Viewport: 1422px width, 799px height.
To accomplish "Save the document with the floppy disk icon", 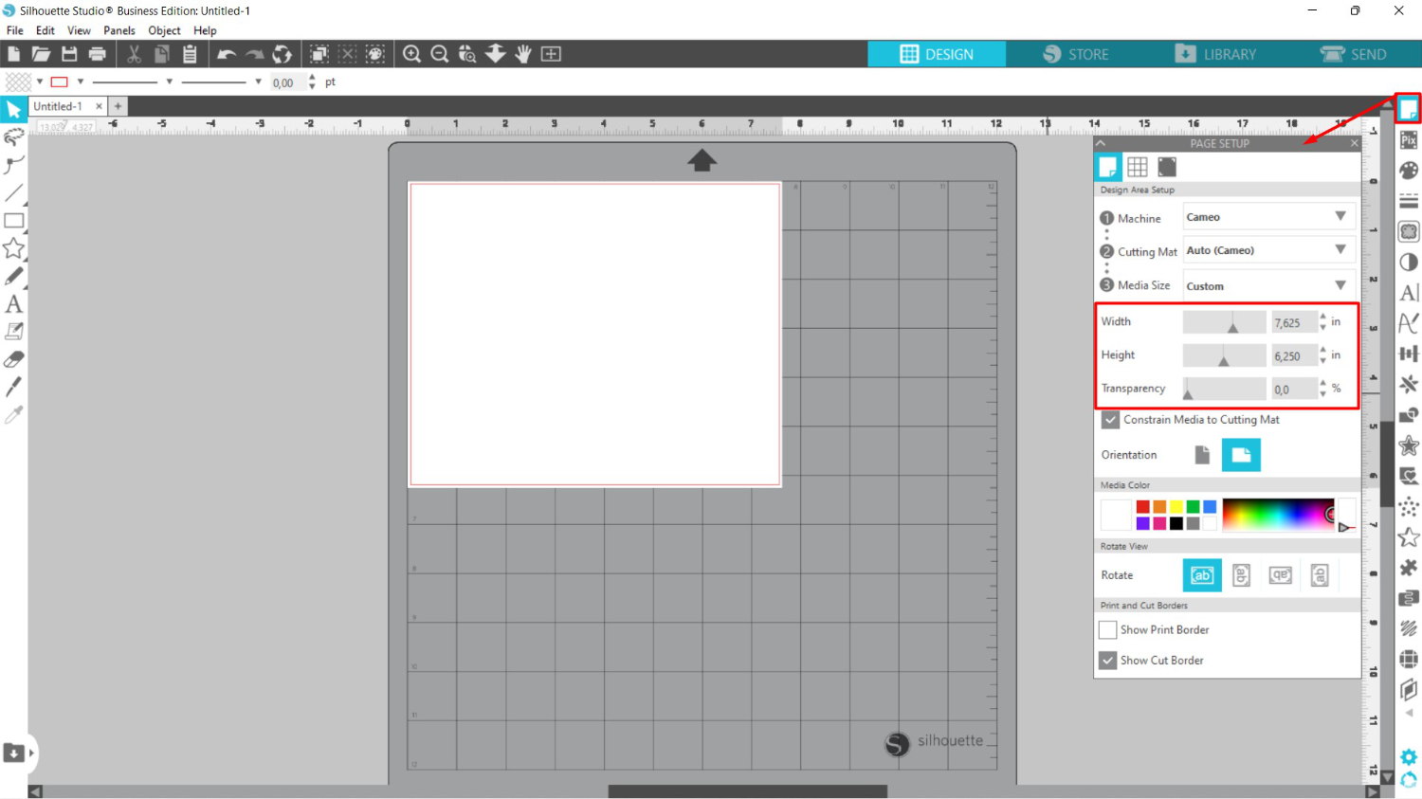I will (69, 54).
